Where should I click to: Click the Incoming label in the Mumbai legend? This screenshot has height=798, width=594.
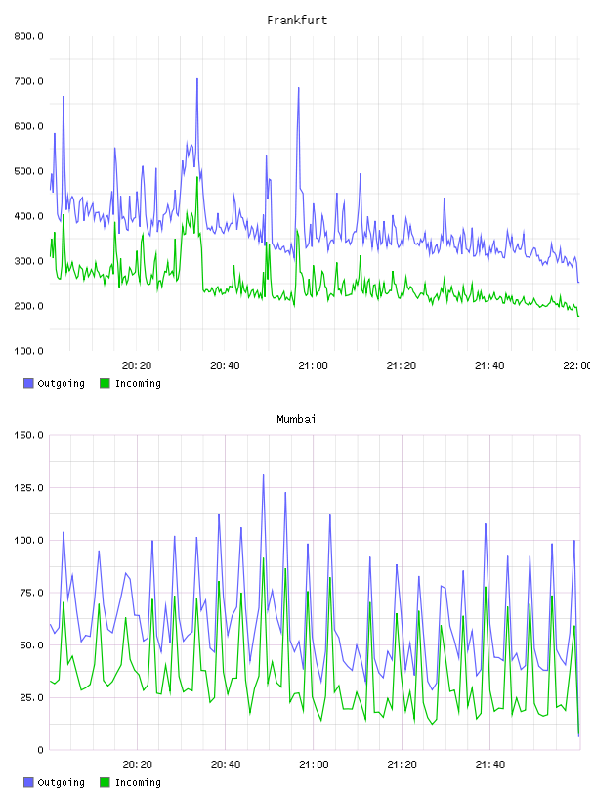pos(138,782)
